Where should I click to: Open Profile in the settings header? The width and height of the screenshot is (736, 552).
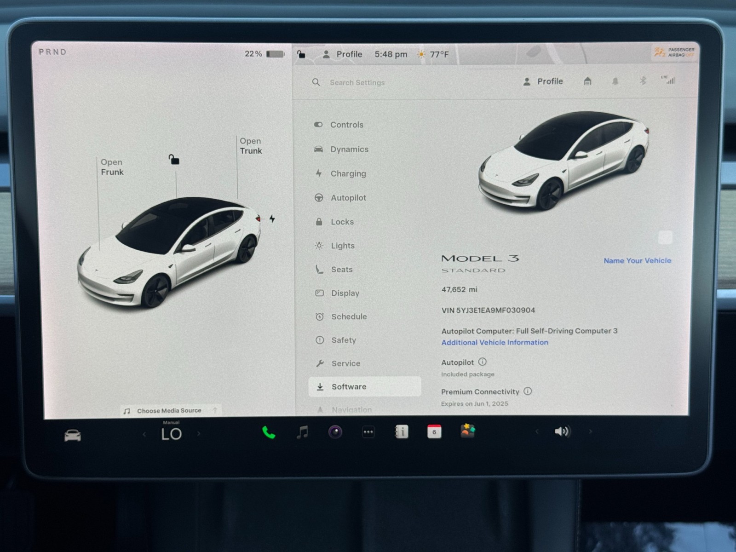click(543, 81)
